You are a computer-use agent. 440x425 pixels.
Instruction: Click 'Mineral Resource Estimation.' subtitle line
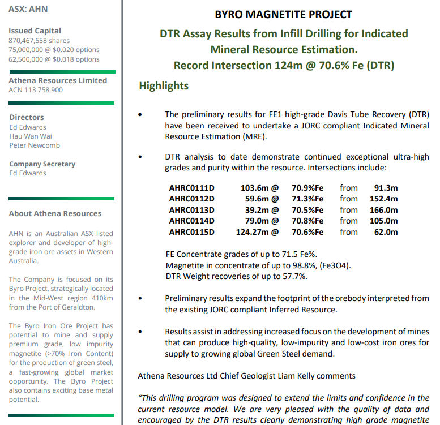284,50
